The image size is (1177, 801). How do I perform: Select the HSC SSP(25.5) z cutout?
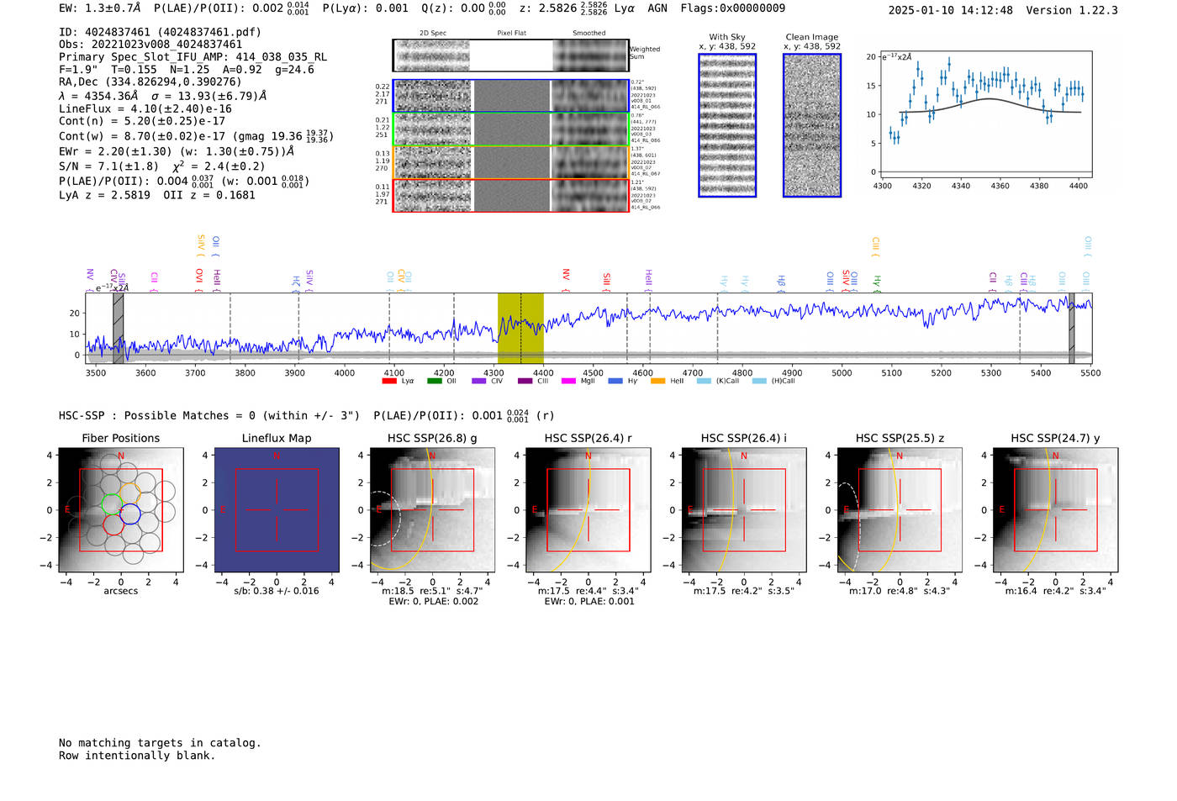coord(900,510)
